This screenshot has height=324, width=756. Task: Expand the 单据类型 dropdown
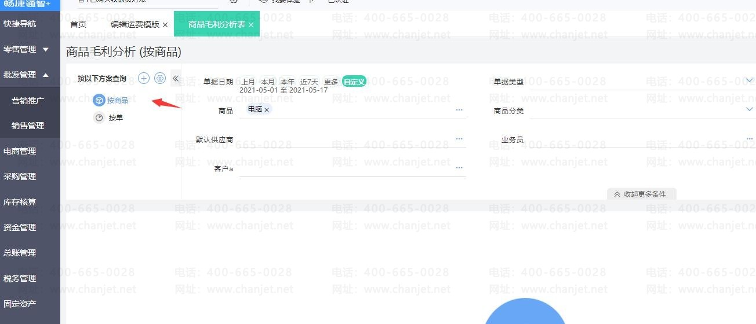(749, 80)
